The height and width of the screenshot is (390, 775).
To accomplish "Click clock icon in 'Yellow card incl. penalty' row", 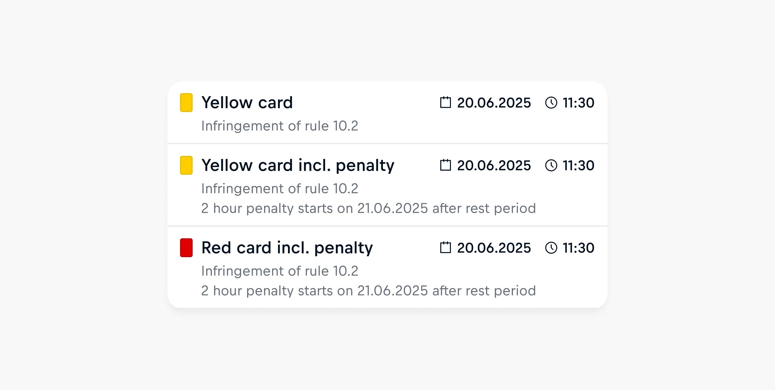I will click(x=551, y=165).
